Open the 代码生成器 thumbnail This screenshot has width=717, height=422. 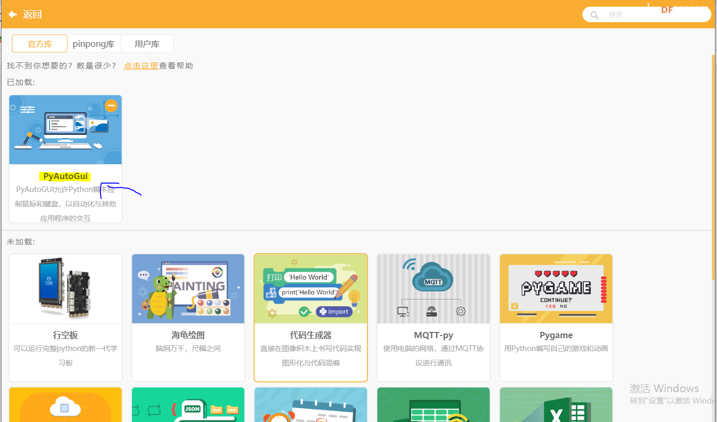pos(311,289)
